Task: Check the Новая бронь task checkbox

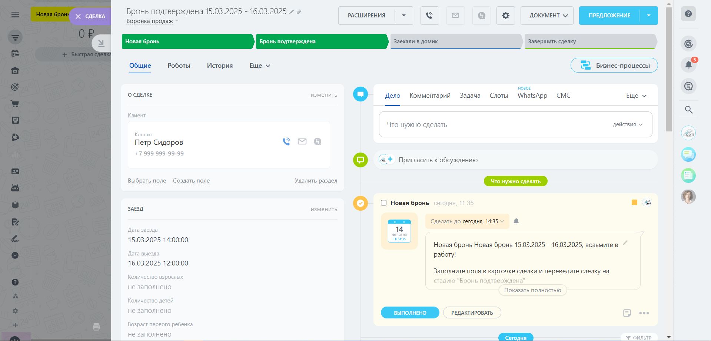Action: coord(383,203)
